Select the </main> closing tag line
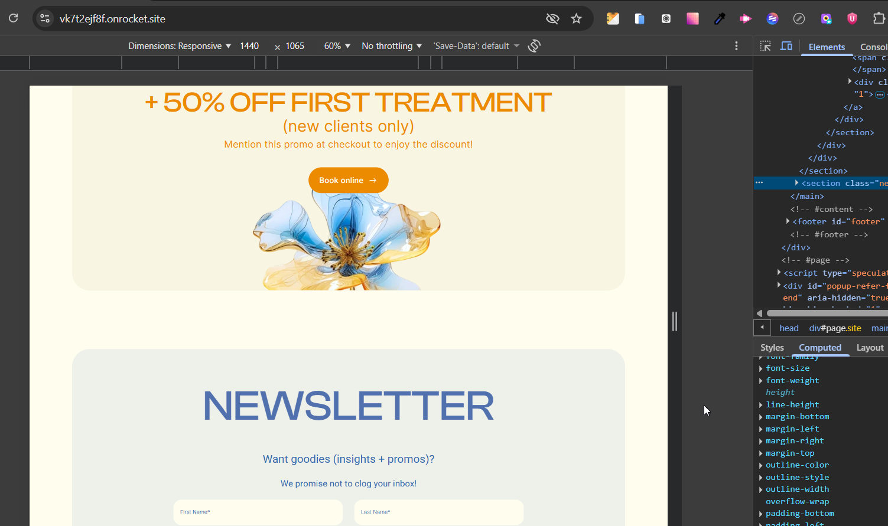The height and width of the screenshot is (526, 888). coord(807,196)
